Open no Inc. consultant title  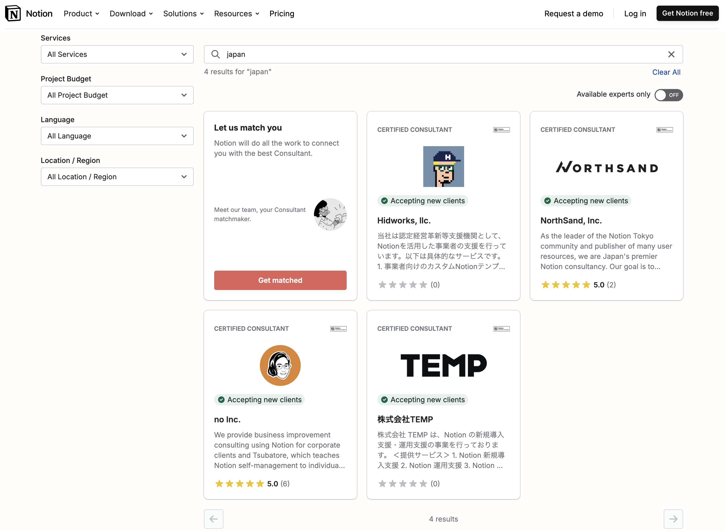[x=227, y=420]
